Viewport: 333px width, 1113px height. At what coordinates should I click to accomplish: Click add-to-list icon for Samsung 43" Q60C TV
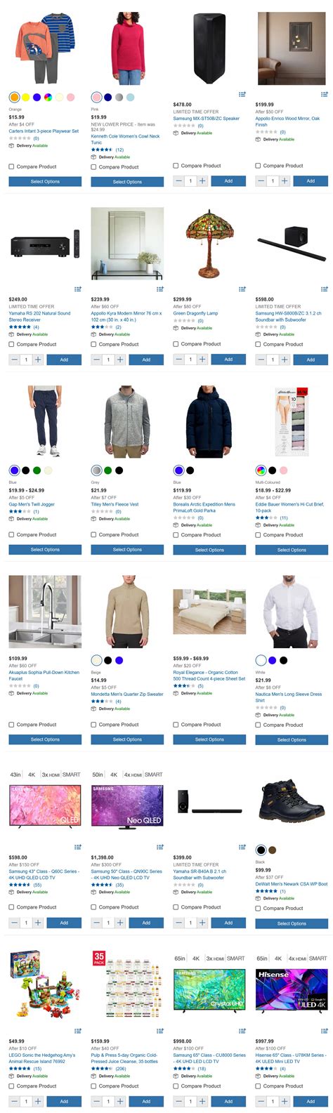click(x=78, y=847)
